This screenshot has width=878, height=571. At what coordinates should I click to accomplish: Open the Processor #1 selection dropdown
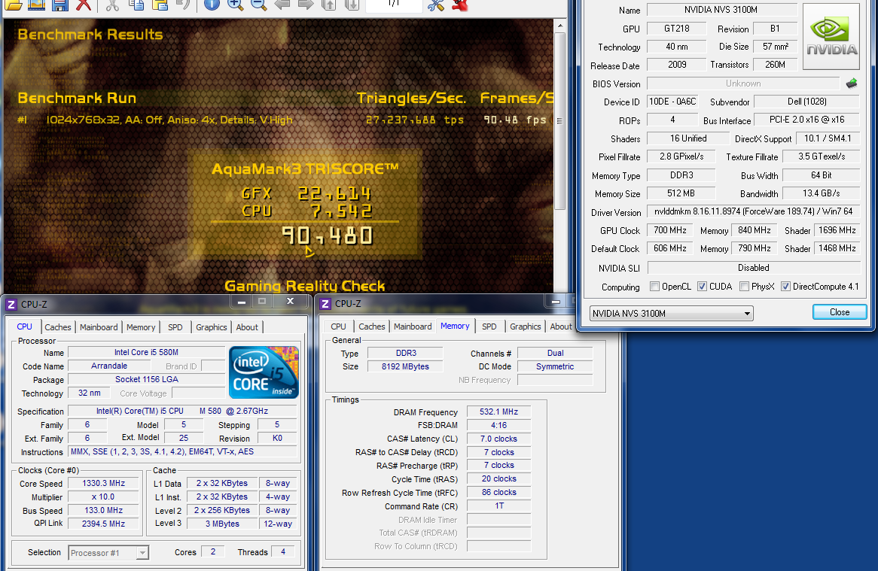click(108, 552)
